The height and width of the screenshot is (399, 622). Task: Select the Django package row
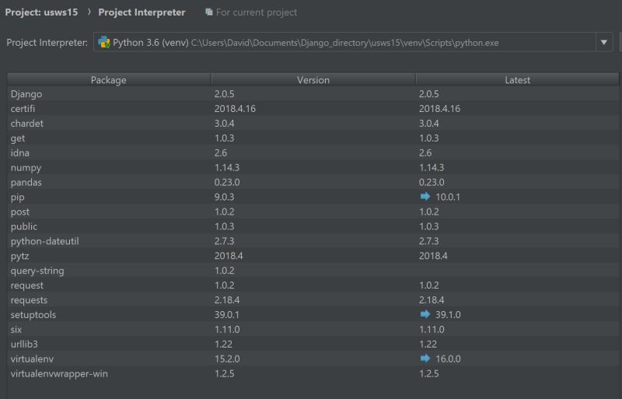click(x=313, y=94)
